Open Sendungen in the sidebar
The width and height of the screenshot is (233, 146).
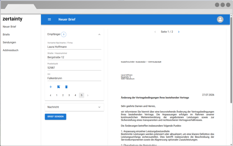(x=9, y=42)
